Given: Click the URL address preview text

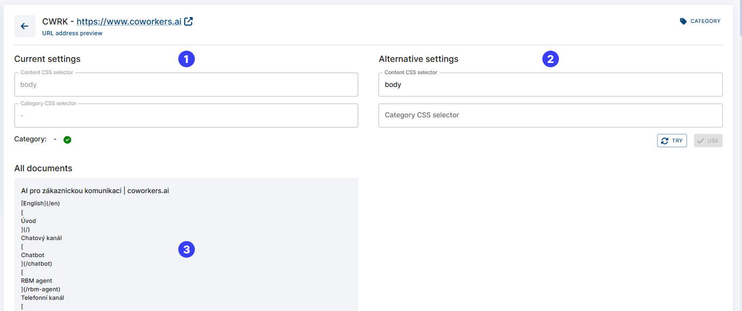Looking at the screenshot, I should click(72, 33).
